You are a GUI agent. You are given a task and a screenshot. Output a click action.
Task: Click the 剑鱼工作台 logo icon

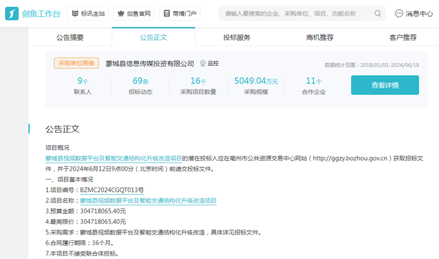point(13,13)
